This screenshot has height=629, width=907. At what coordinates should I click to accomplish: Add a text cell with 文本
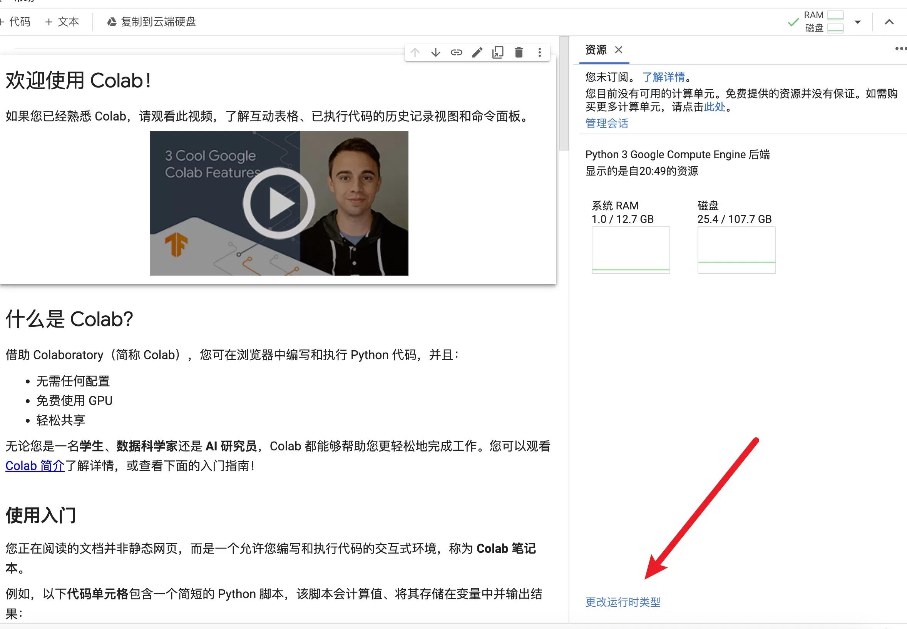(62, 22)
